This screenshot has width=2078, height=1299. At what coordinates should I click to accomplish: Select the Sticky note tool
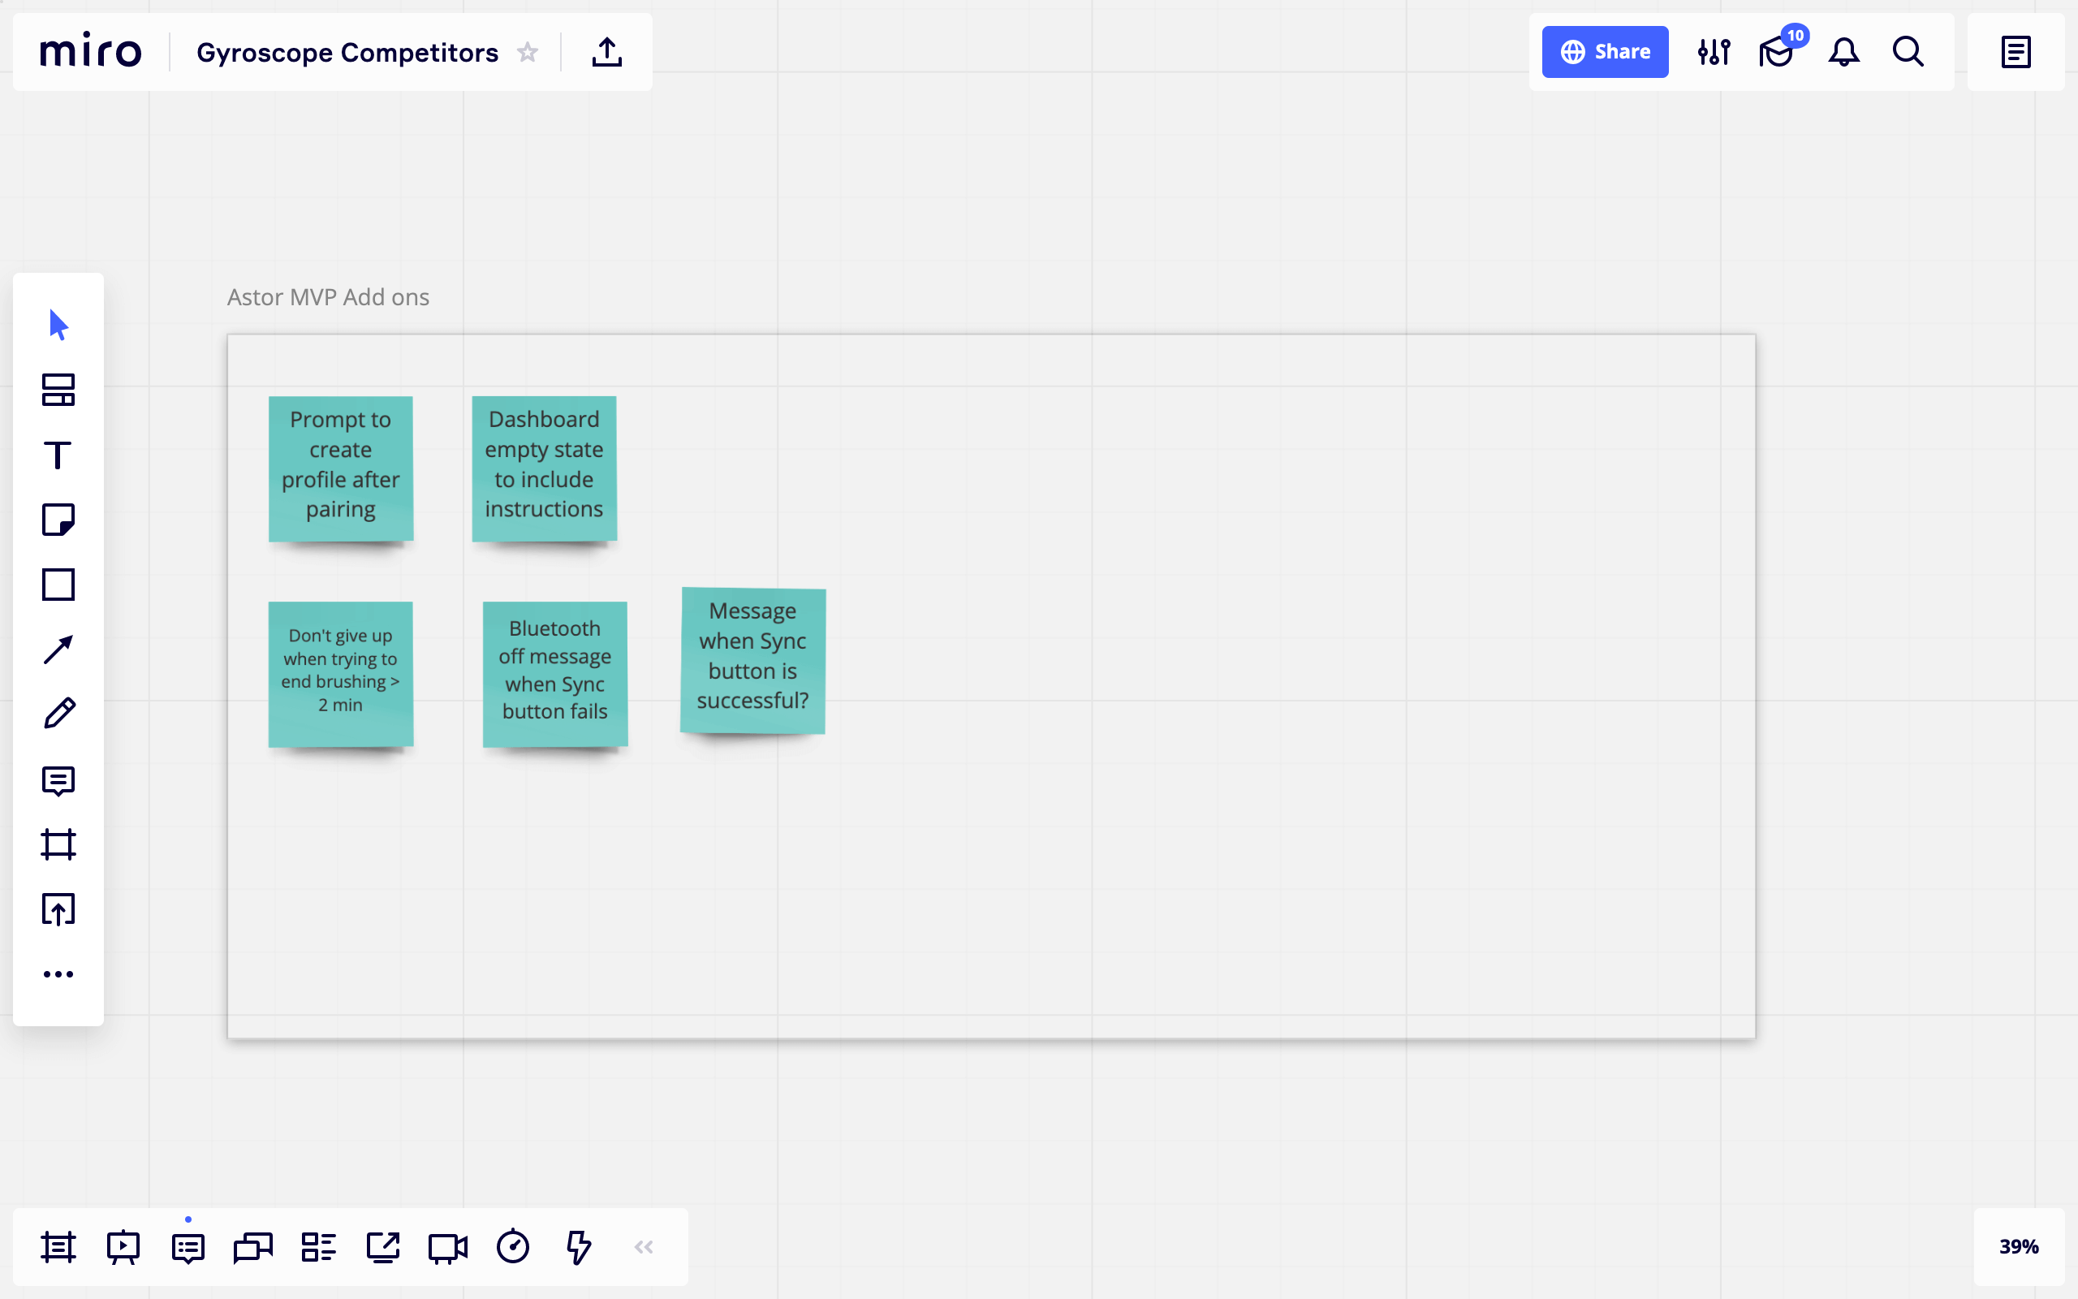(x=58, y=520)
